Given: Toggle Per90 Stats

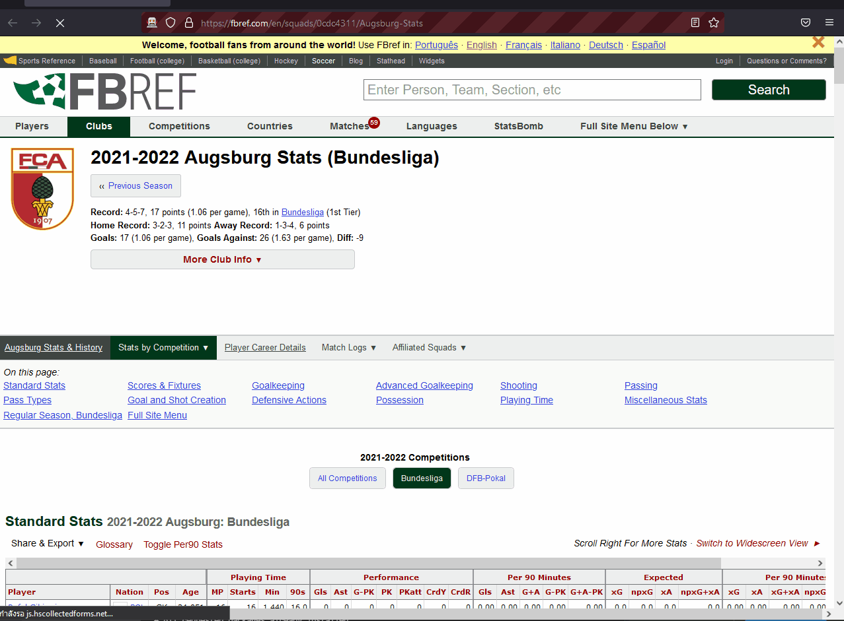Looking at the screenshot, I should [x=183, y=544].
